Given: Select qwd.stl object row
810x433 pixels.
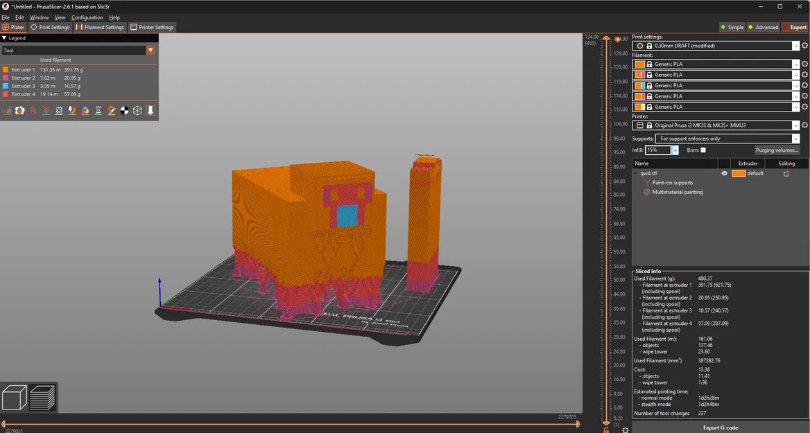Looking at the screenshot, I should point(720,173).
